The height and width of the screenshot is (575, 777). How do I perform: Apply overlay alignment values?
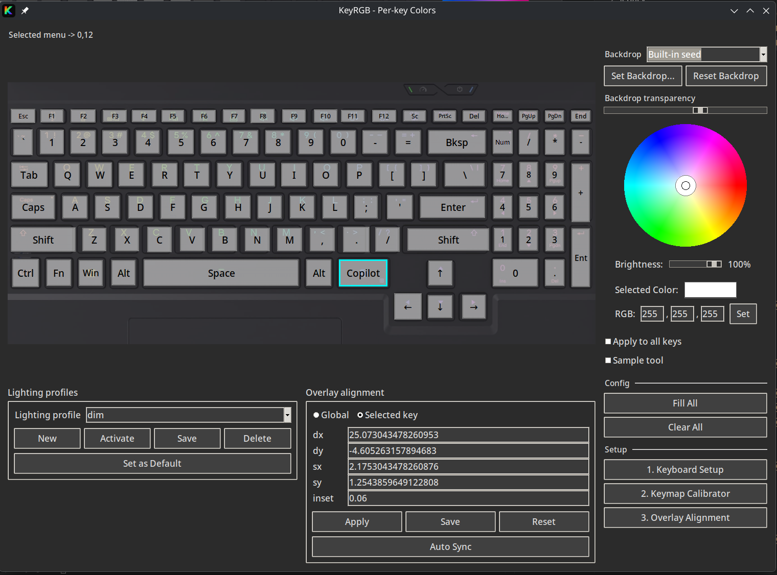[357, 522]
